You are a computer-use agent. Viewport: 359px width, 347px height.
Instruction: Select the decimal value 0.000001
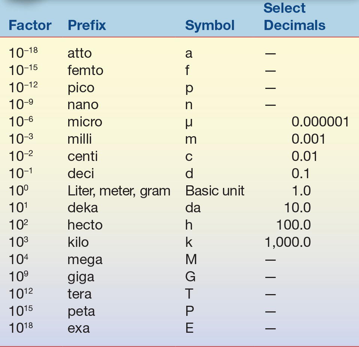tap(320, 122)
